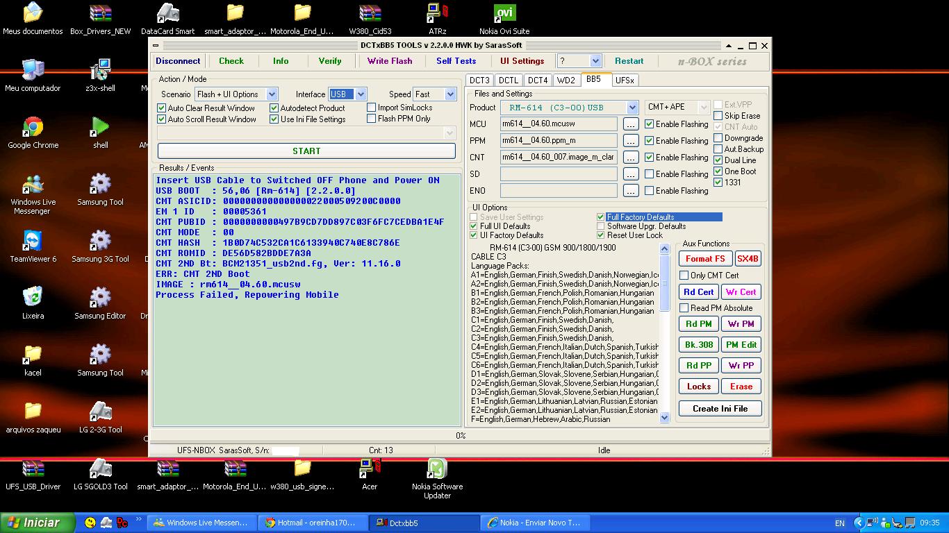The width and height of the screenshot is (949, 533).
Task: Toggle Use Ini File Settings
Action: [274, 119]
